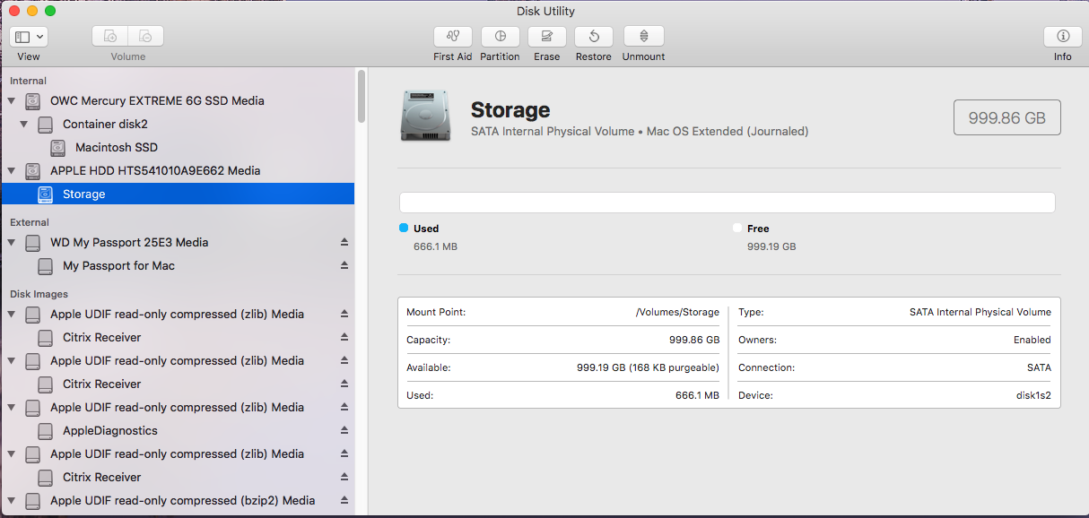Click the Macintosh SSD volume icon

[58, 148]
